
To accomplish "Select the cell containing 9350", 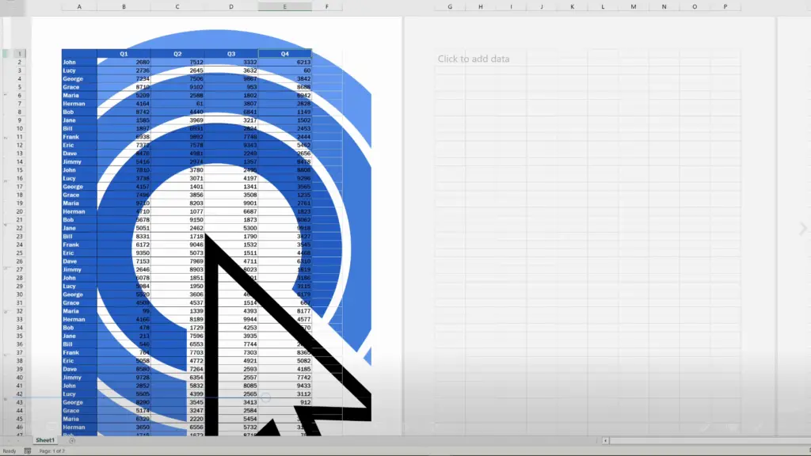I will point(124,253).
